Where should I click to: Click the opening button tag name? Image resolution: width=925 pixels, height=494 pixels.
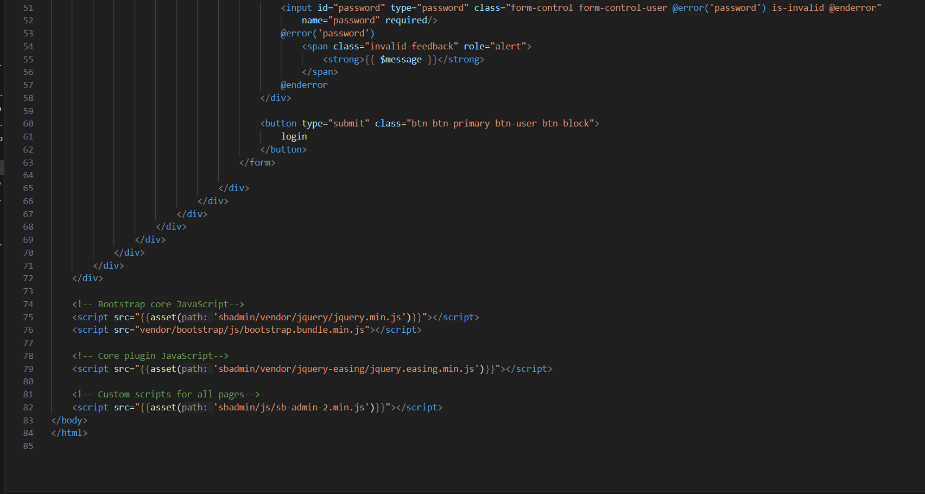(x=281, y=123)
